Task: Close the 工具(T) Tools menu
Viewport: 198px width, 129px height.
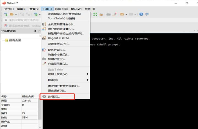Action: point(47,9)
